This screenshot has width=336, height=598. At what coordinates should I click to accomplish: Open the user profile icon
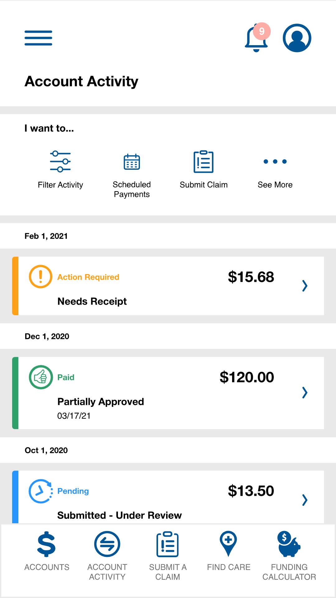click(297, 38)
